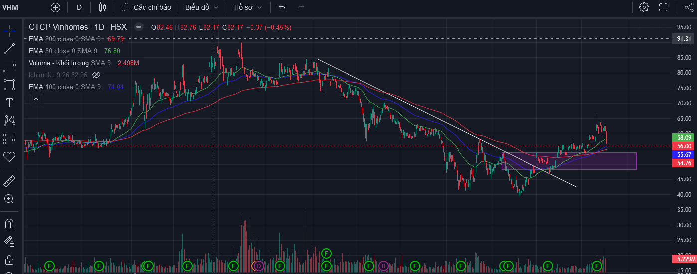Open Các chỉ báo indicators menu
The width and height of the screenshot is (697, 274).
[147, 7]
